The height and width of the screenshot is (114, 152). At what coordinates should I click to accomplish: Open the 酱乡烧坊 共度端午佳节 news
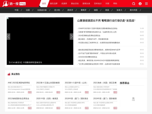click(93, 39)
